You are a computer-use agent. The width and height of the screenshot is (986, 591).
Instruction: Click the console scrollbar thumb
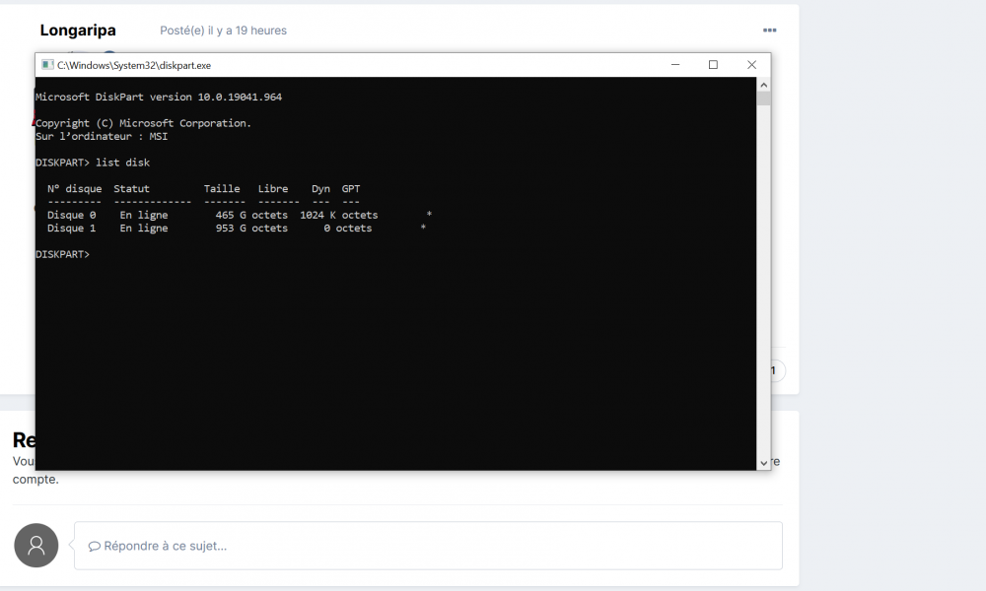pyautogui.click(x=763, y=98)
